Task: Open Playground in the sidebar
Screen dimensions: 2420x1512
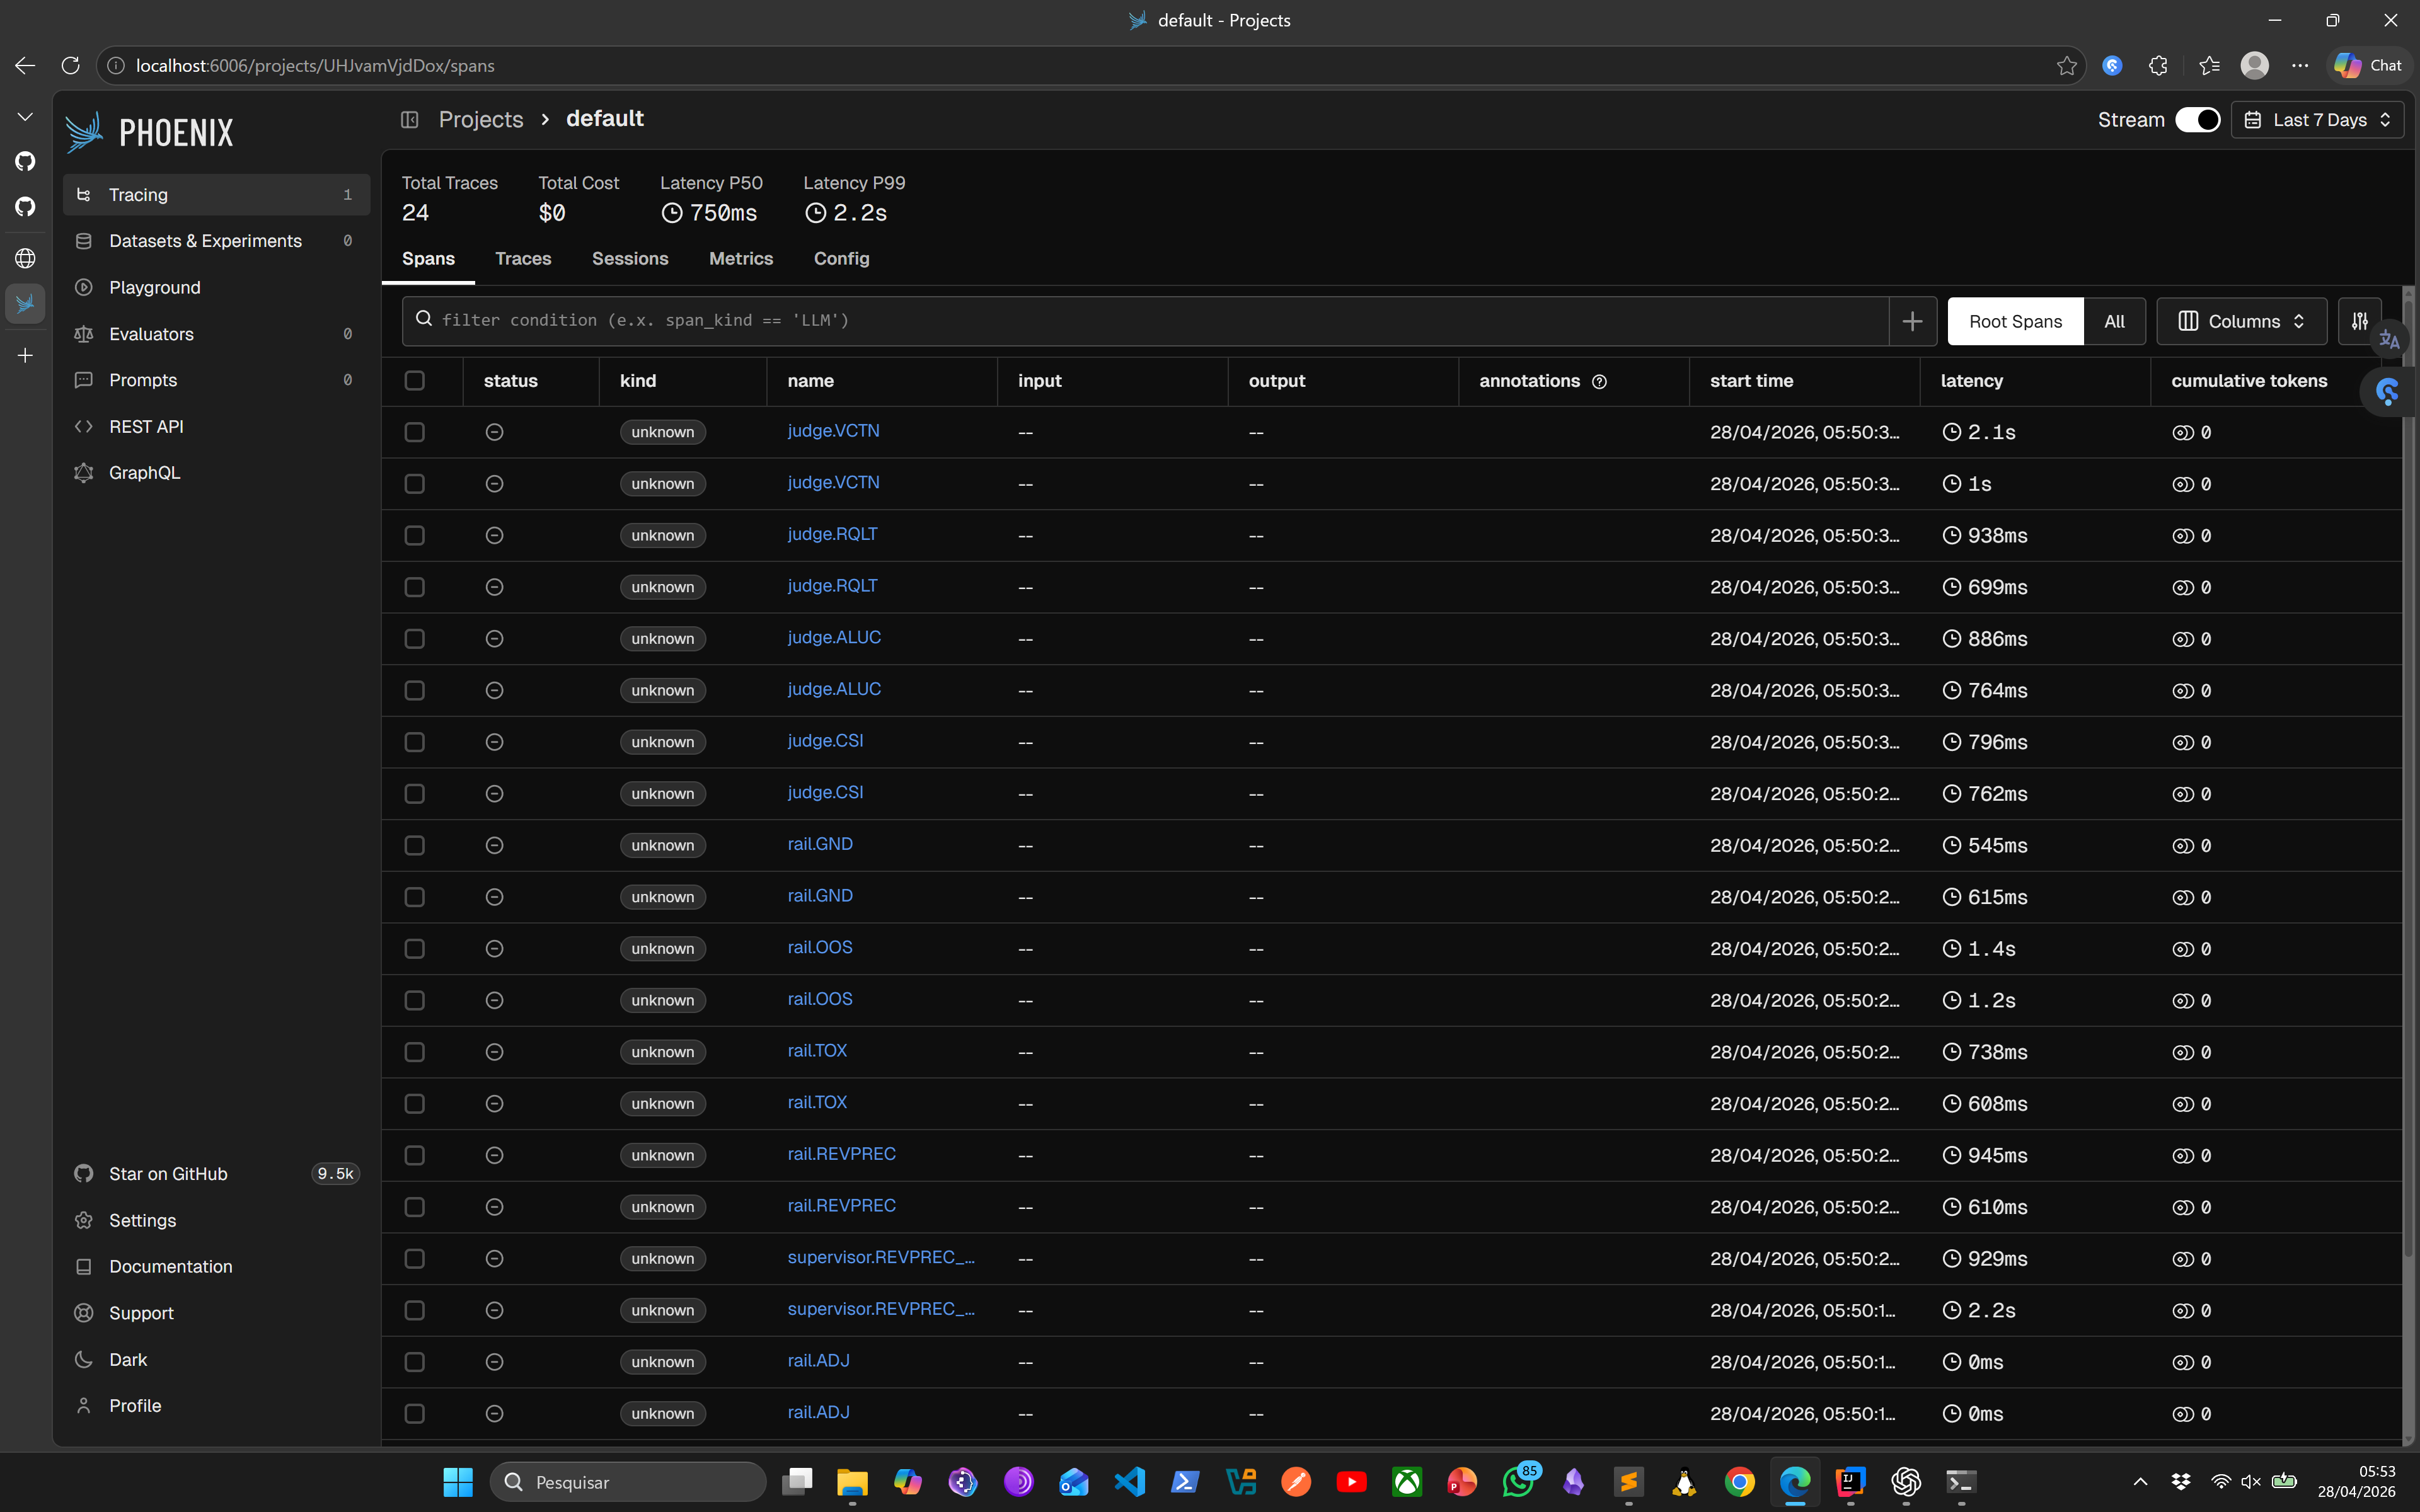Action: (x=216, y=288)
